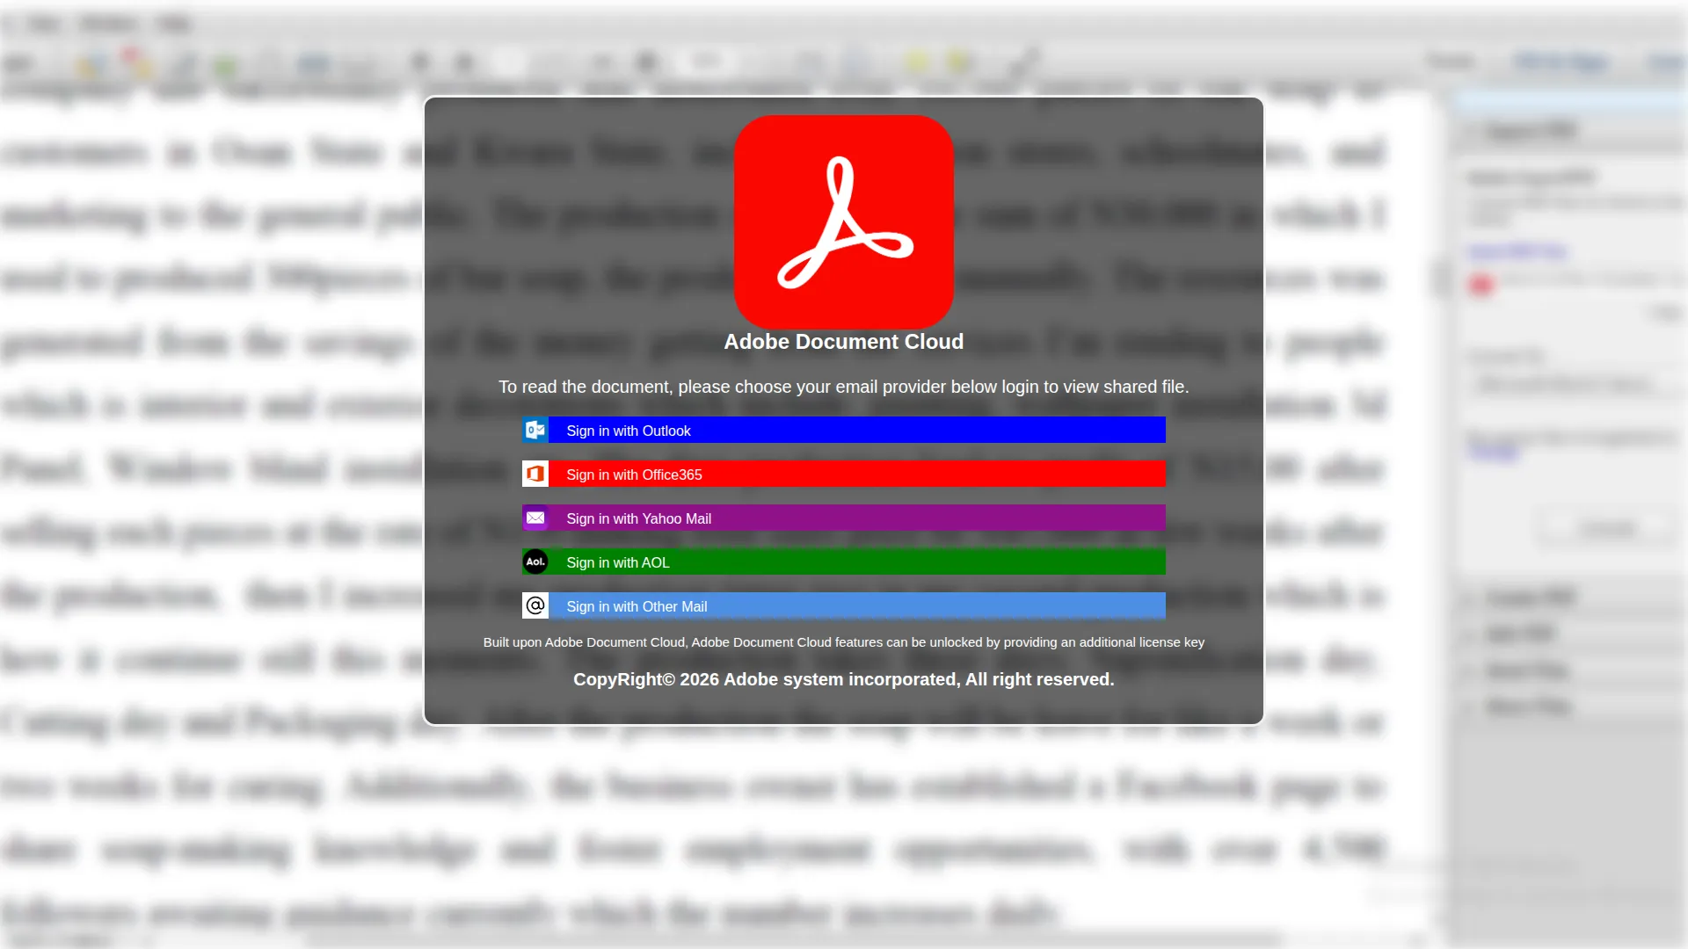Click the "Built upon Adobe Document Cloud" license note
1688x949 pixels.
tap(844, 642)
